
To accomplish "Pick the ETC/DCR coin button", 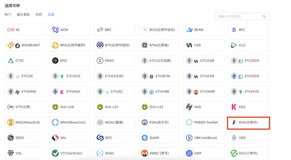I will (248, 61).
